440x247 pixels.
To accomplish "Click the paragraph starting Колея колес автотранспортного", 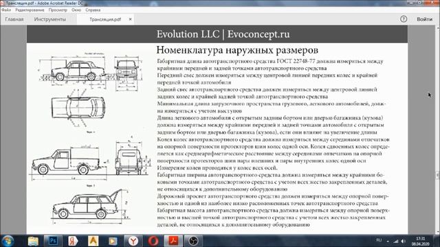I will tap(274, 150).
